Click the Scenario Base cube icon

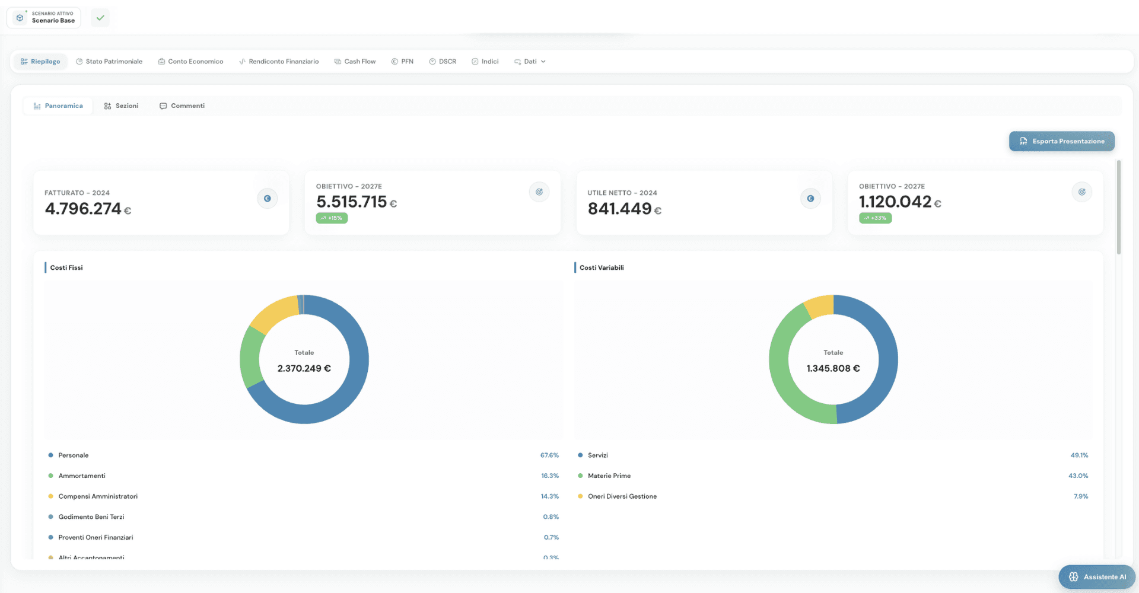pos(20,18)
